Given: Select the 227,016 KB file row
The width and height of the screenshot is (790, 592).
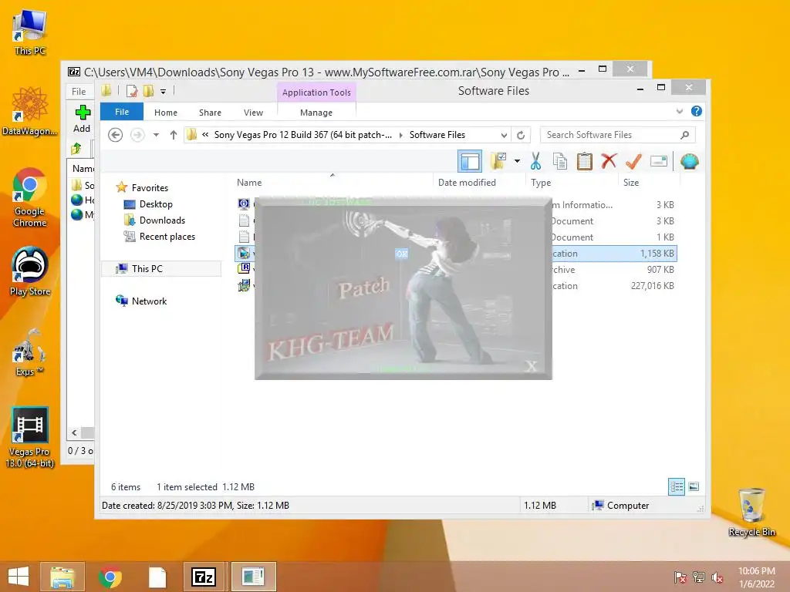Looking at the screenshot, I should pos(456,286).
